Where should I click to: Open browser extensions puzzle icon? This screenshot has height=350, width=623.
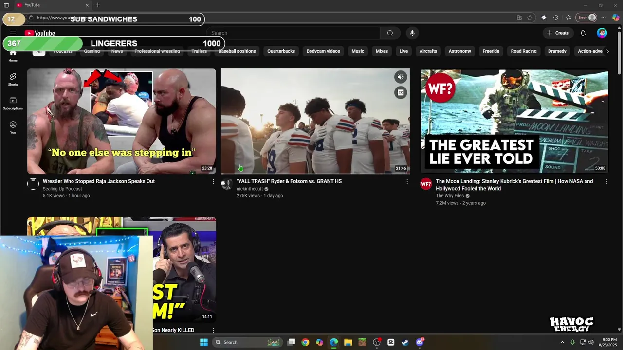555,17
